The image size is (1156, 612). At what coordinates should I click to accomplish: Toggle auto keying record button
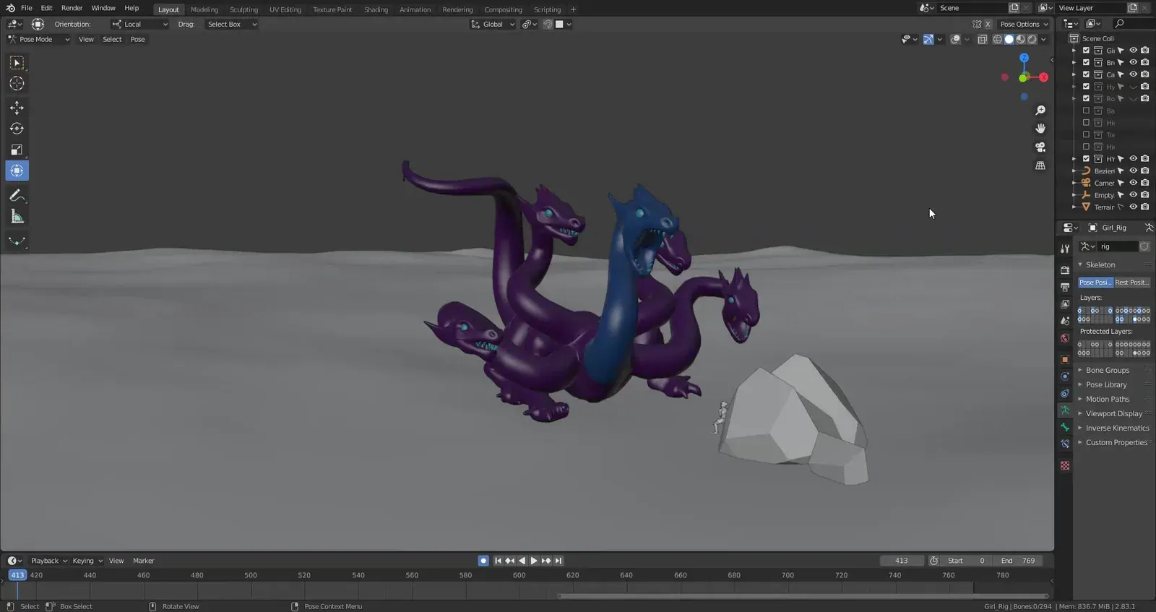tap(483, 561)
